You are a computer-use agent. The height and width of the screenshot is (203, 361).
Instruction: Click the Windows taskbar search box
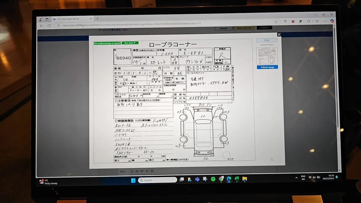coord(157,180)
